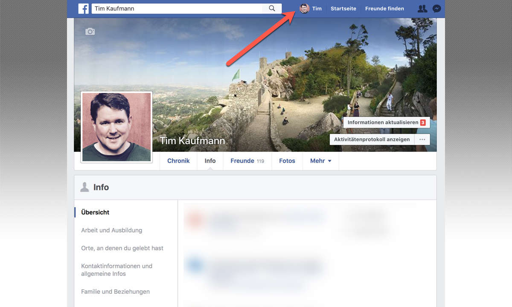Click Freunde finden link
The height and width of the screenshot is (307, 512).
coord(384,9)
